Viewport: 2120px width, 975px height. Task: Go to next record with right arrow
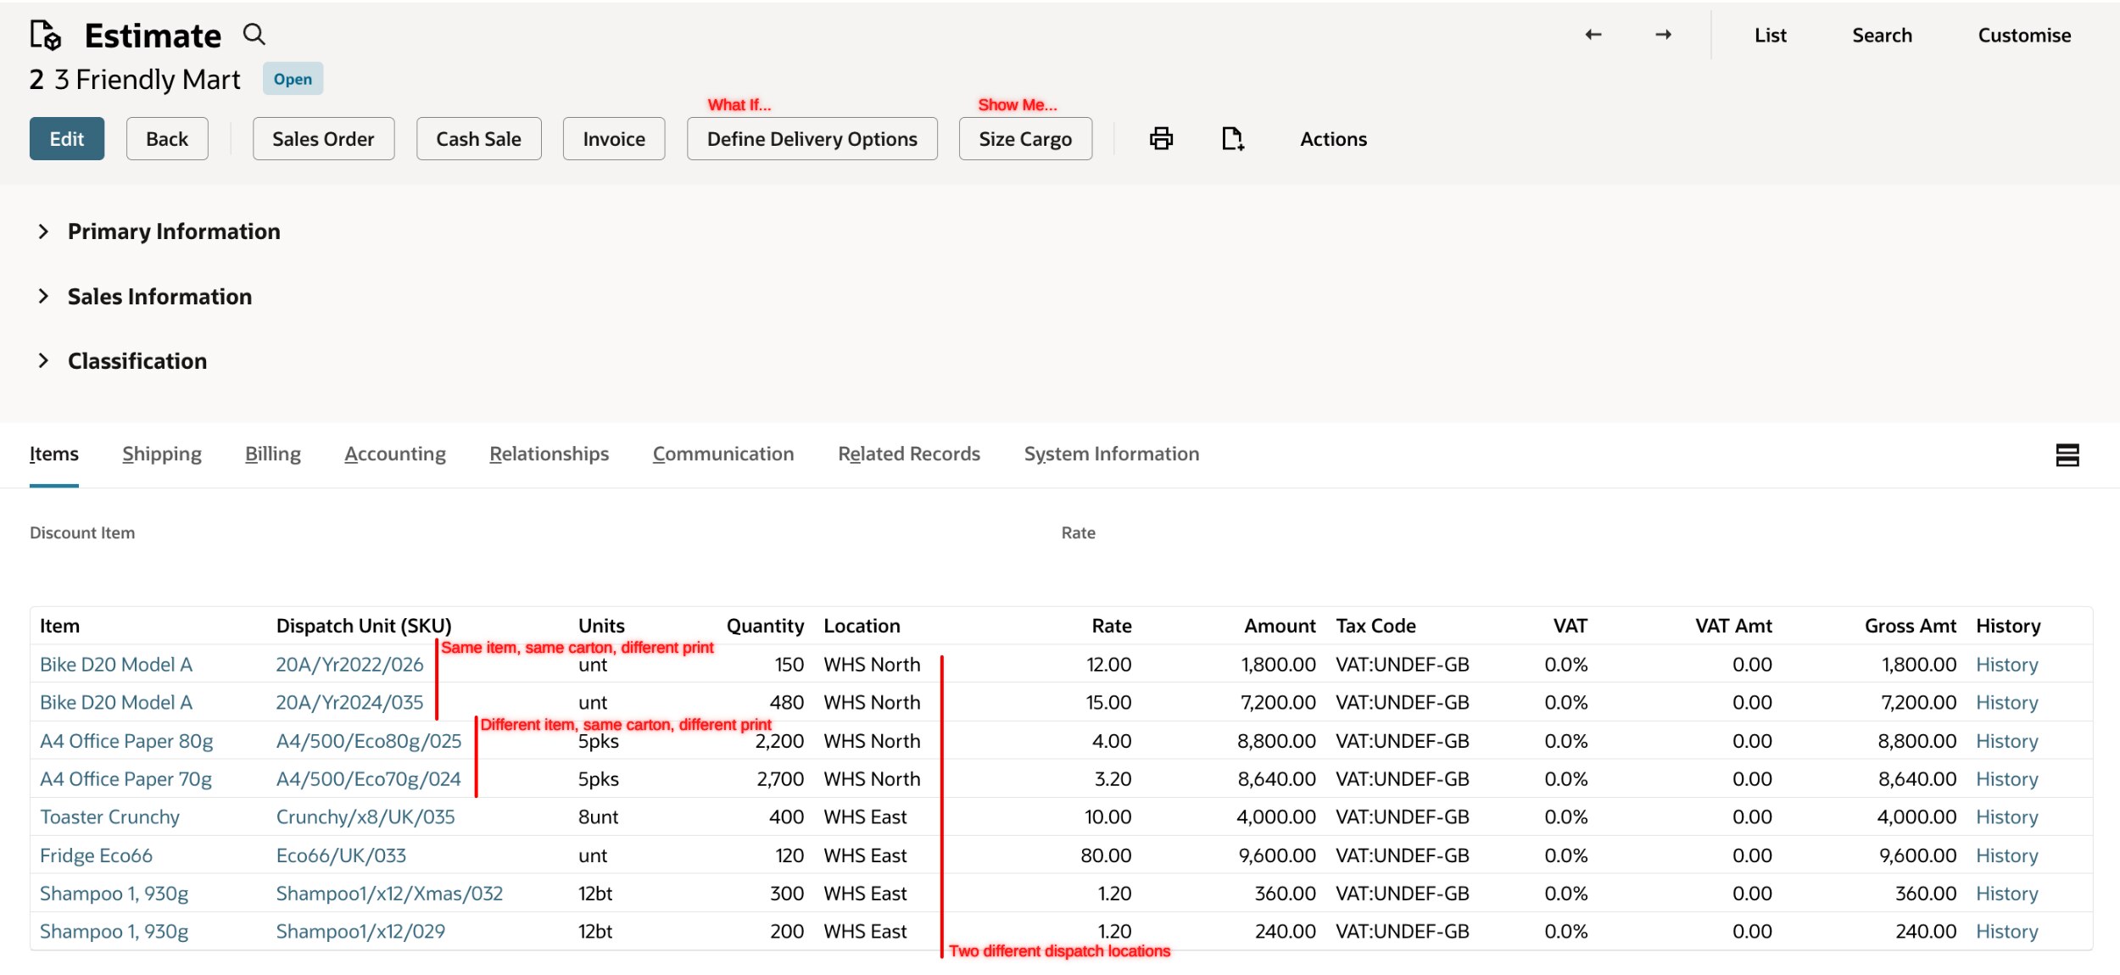(1663, 35)
